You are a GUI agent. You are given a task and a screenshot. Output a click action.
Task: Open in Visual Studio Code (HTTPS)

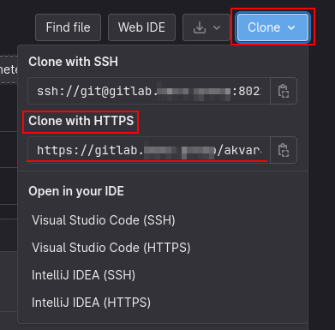pyautogui.click(x=111, y=248)
